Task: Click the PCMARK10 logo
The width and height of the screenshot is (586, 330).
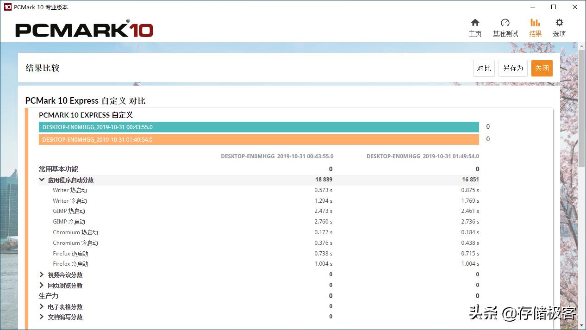Action: coord(84,29)
